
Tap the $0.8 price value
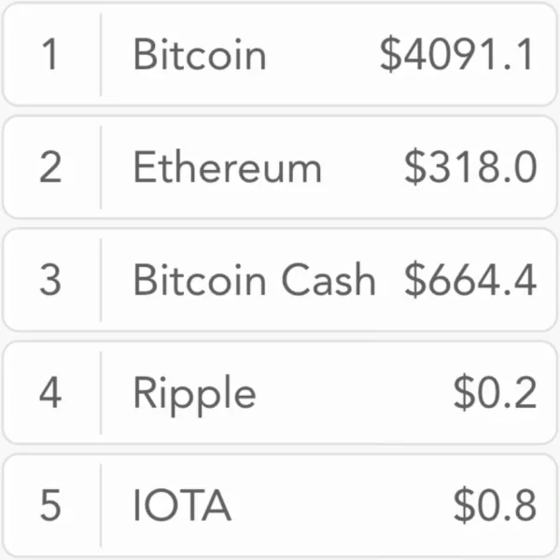point(495,505)
